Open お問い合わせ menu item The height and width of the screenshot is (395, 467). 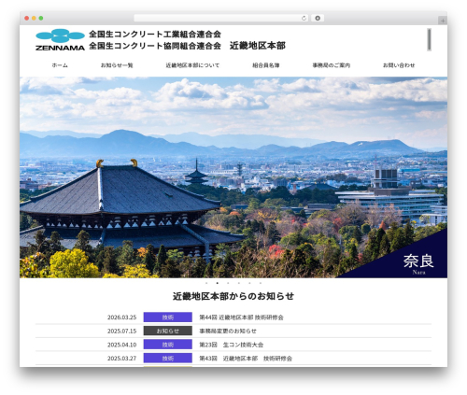(399, 65)
